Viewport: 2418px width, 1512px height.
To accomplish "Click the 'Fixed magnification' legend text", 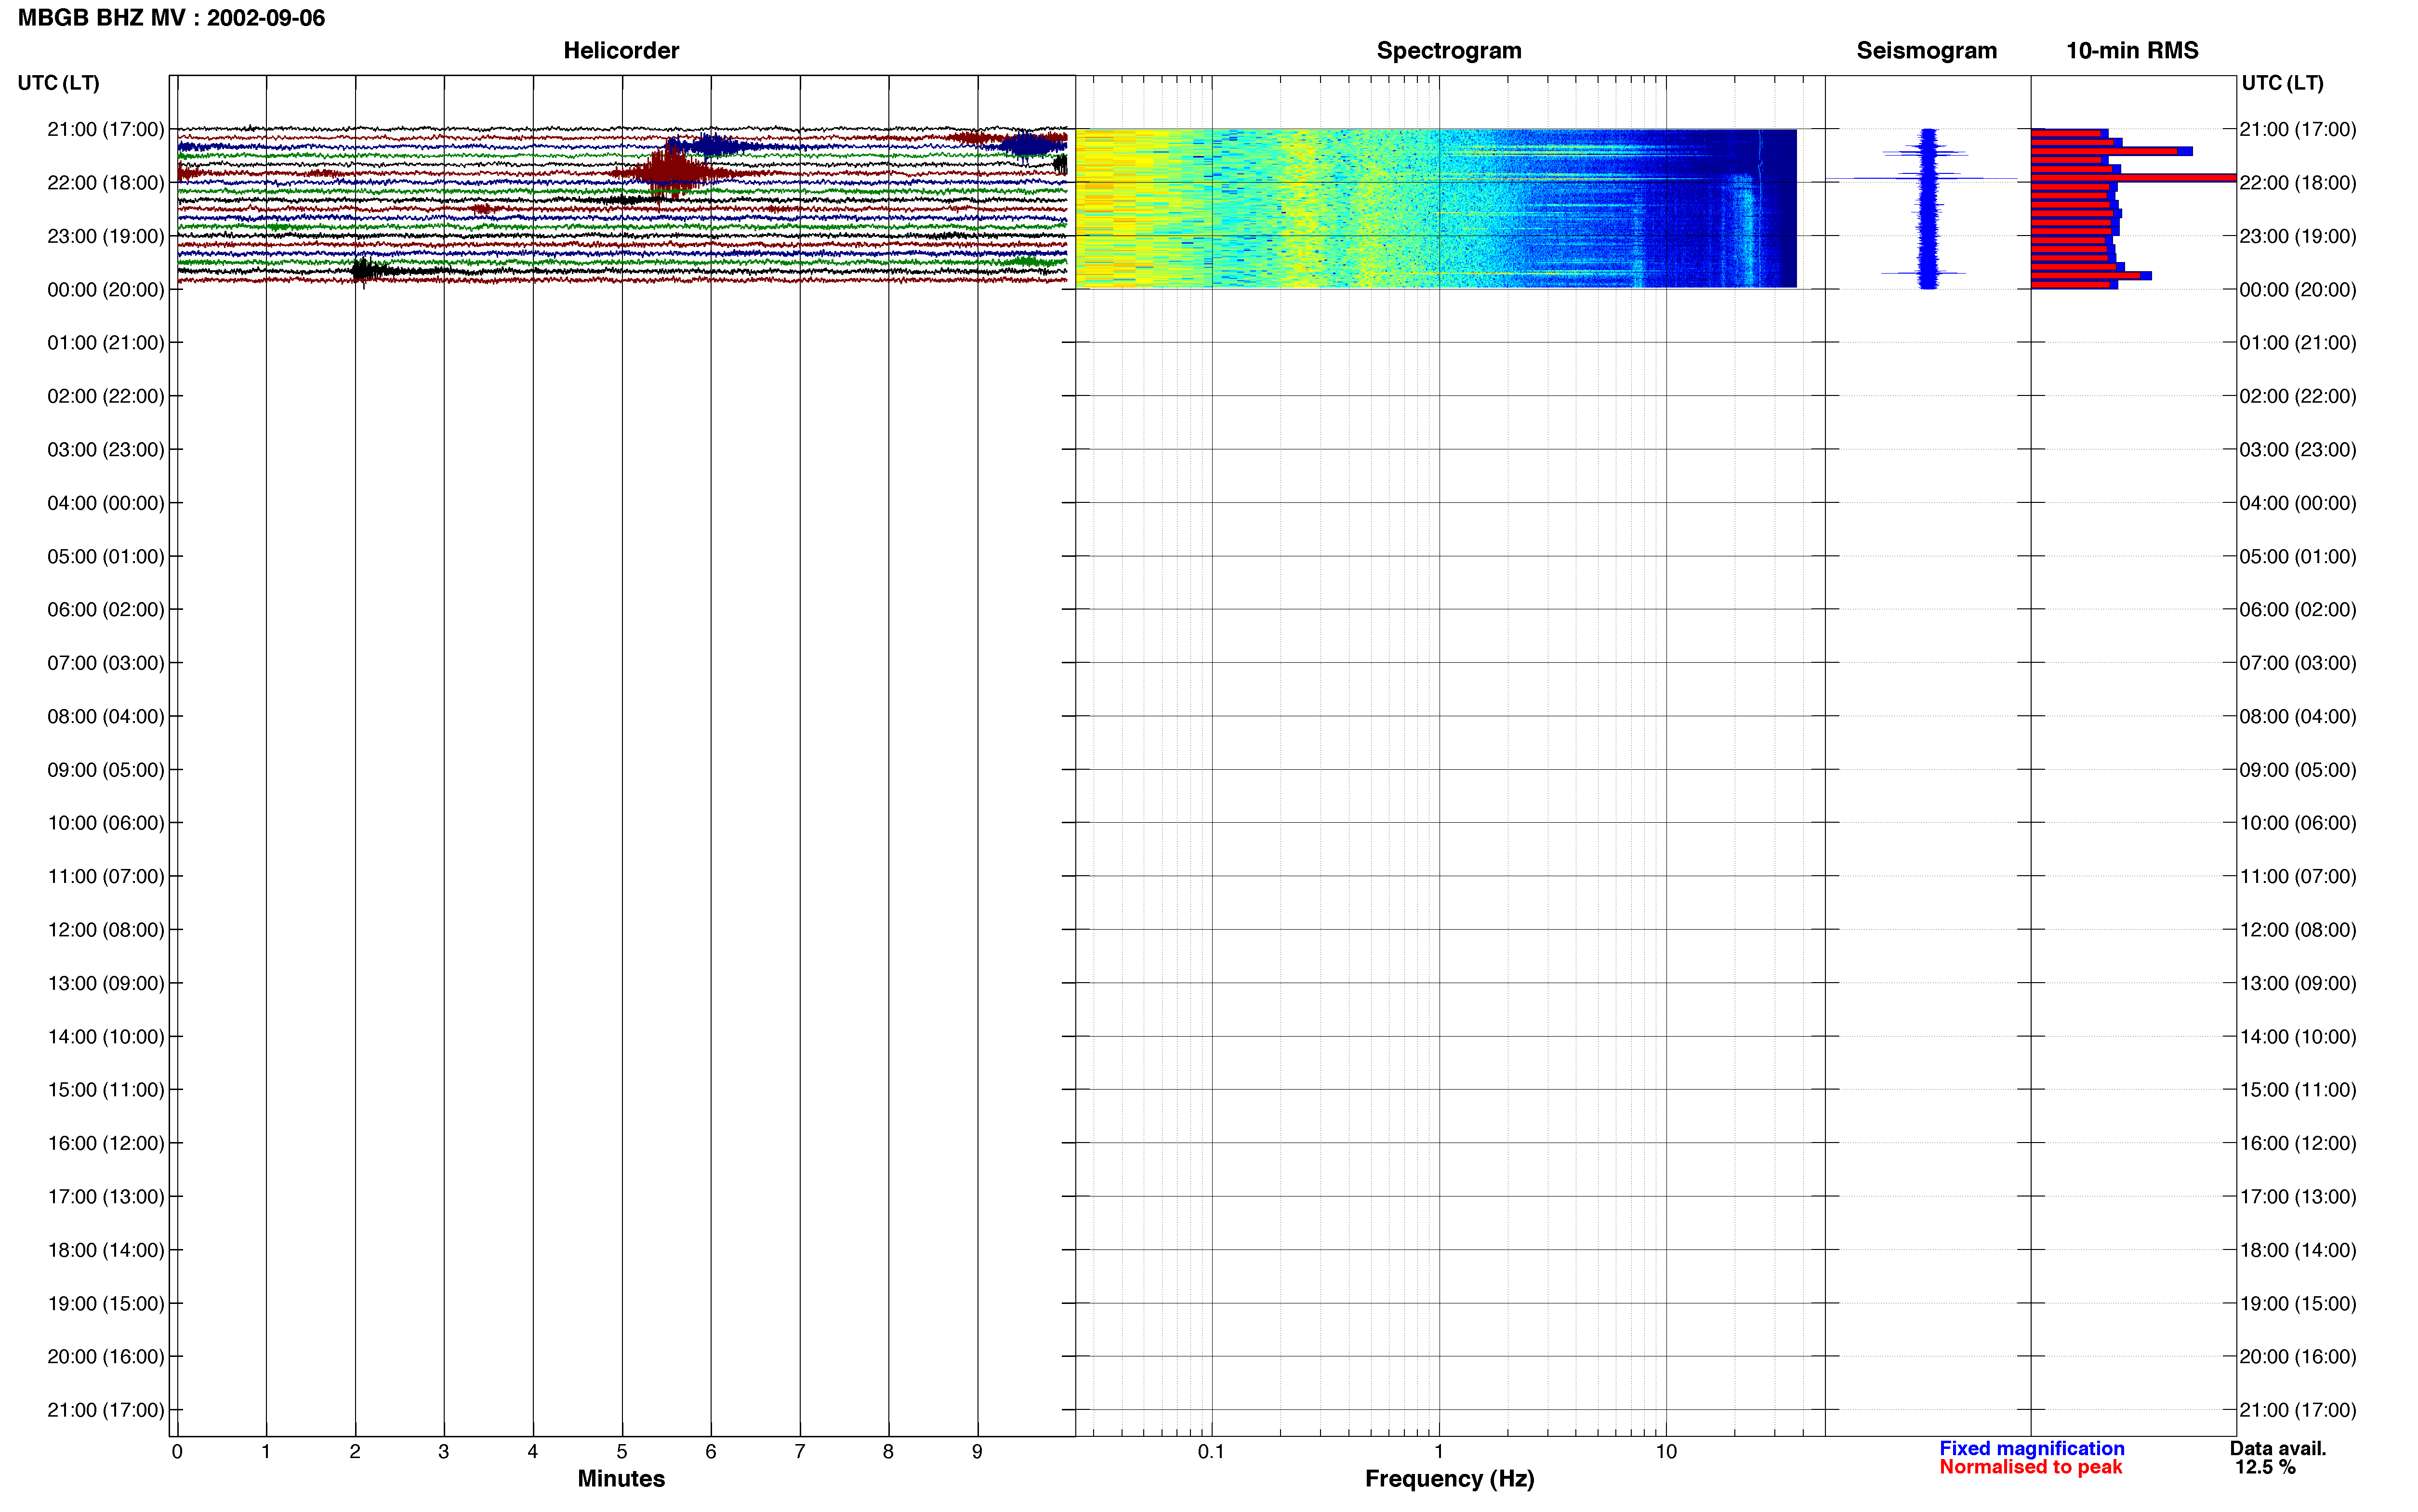I will click(2031, 1448).
